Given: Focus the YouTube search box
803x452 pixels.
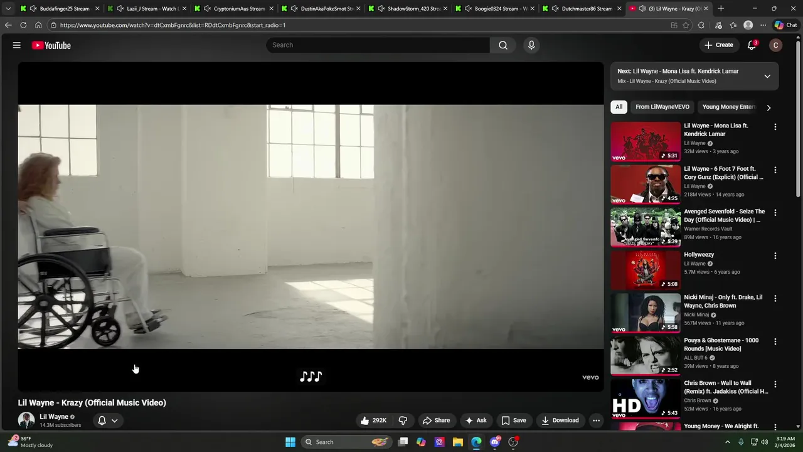Looking at the screenshot, I should coord(378,45).
